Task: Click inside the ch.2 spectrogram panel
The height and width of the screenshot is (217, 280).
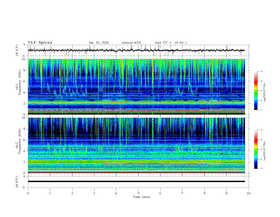Action: click(x=136, y=145)
